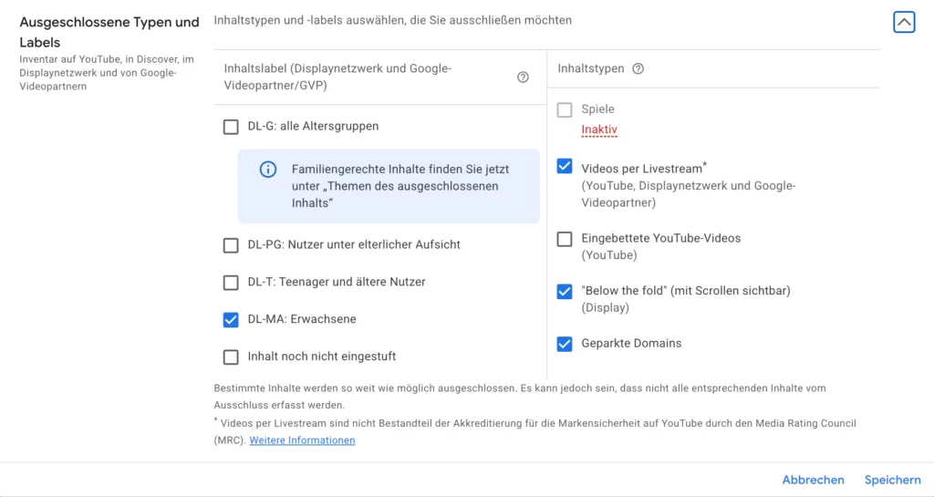Click the Familiengerechte Inhalte notice text
This screenshot has width=934, height=497.
[x=400, y=186]
